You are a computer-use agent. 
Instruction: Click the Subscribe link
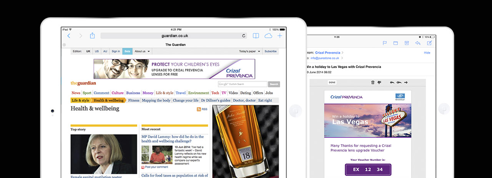[x=271, y=51]
